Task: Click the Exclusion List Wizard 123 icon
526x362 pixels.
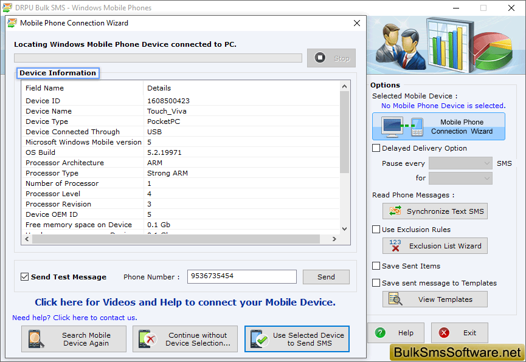Action: tap(395, 245)
